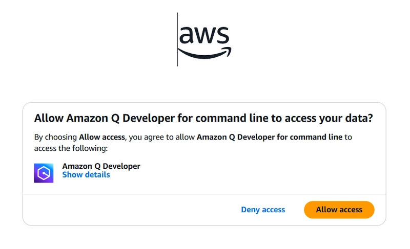
Task: Click 'By choosing' at the description start
Action: point(55,137)
